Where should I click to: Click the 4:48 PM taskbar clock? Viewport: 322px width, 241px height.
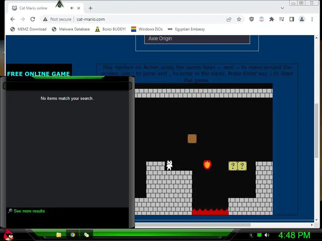point(294,235)
